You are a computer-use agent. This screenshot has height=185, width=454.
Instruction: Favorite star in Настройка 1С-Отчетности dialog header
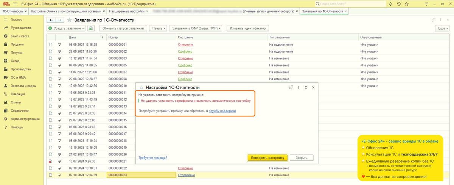pos(141,87)
